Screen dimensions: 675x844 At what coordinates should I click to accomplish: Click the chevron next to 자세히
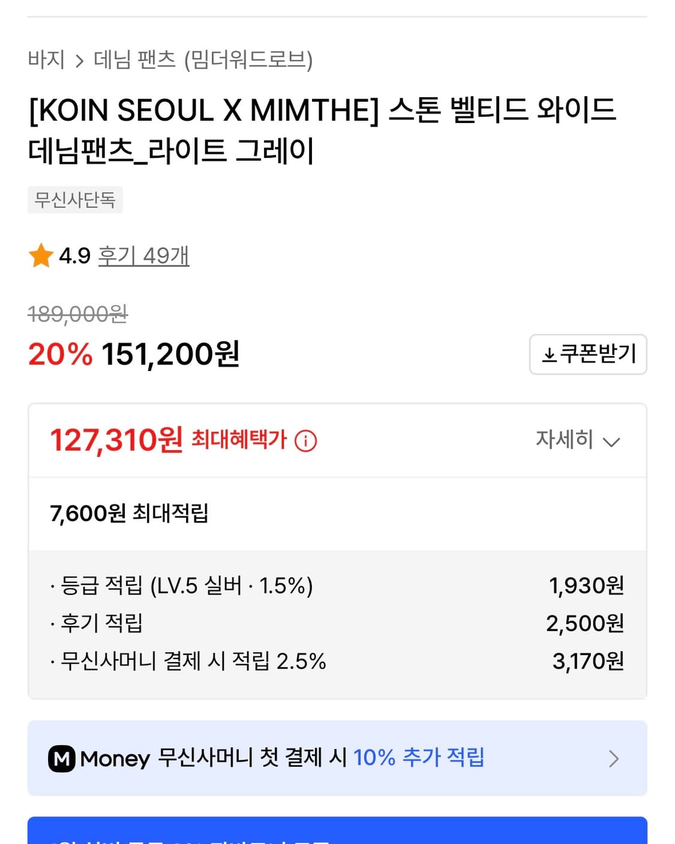click(x=611, y=442)
